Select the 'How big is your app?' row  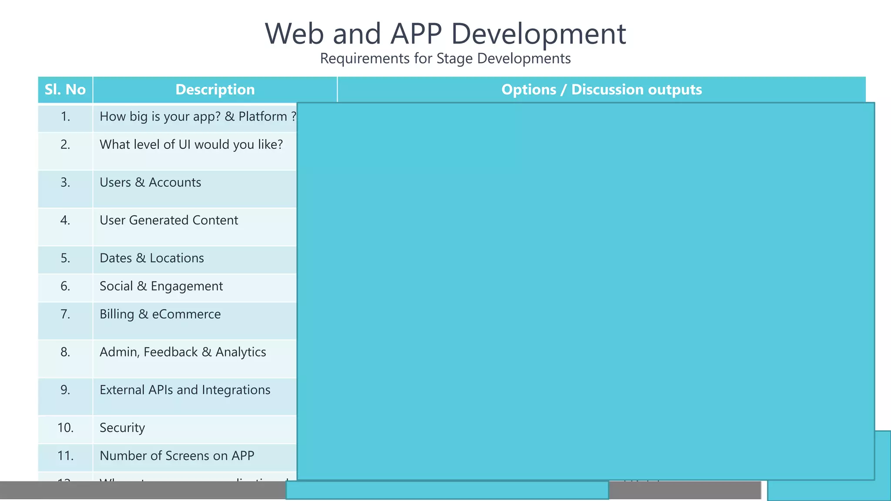point(198,117)
